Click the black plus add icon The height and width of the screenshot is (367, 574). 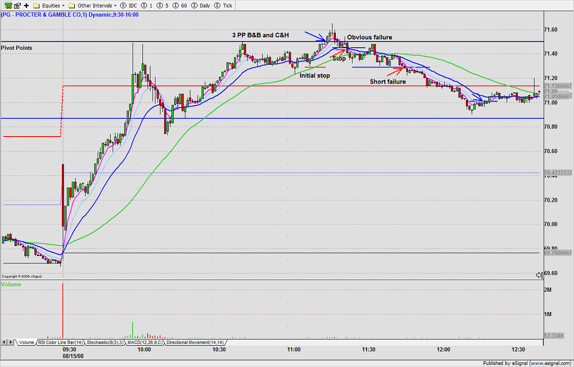pyautogui.click(x=26, y=6)
